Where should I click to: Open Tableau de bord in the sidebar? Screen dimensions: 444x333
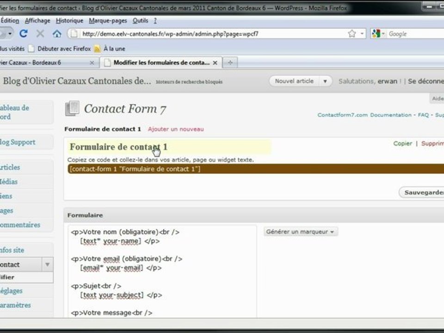click(14, 112)
